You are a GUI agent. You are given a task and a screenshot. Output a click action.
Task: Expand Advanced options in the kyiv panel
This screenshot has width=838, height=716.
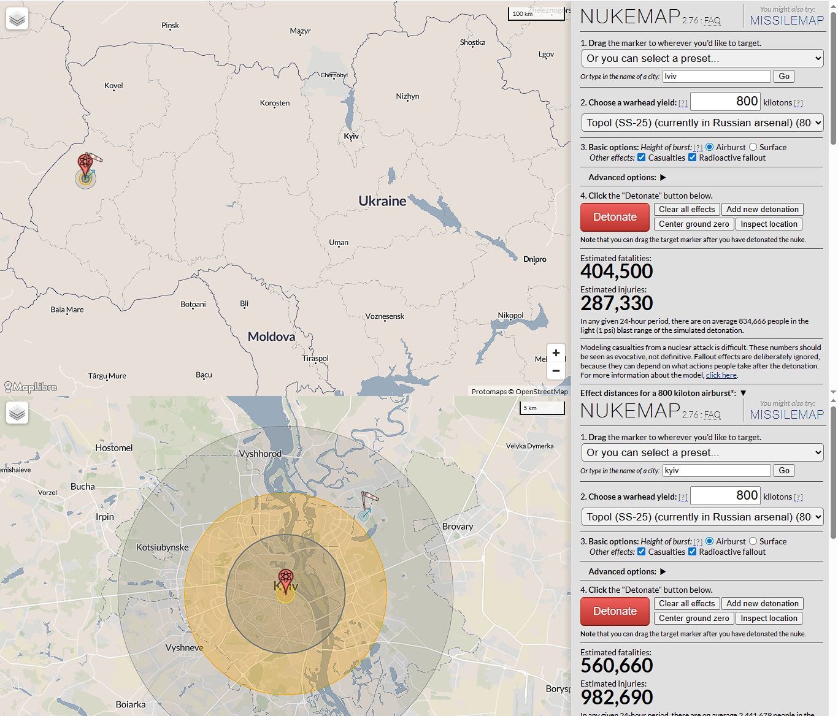point(627,571)
